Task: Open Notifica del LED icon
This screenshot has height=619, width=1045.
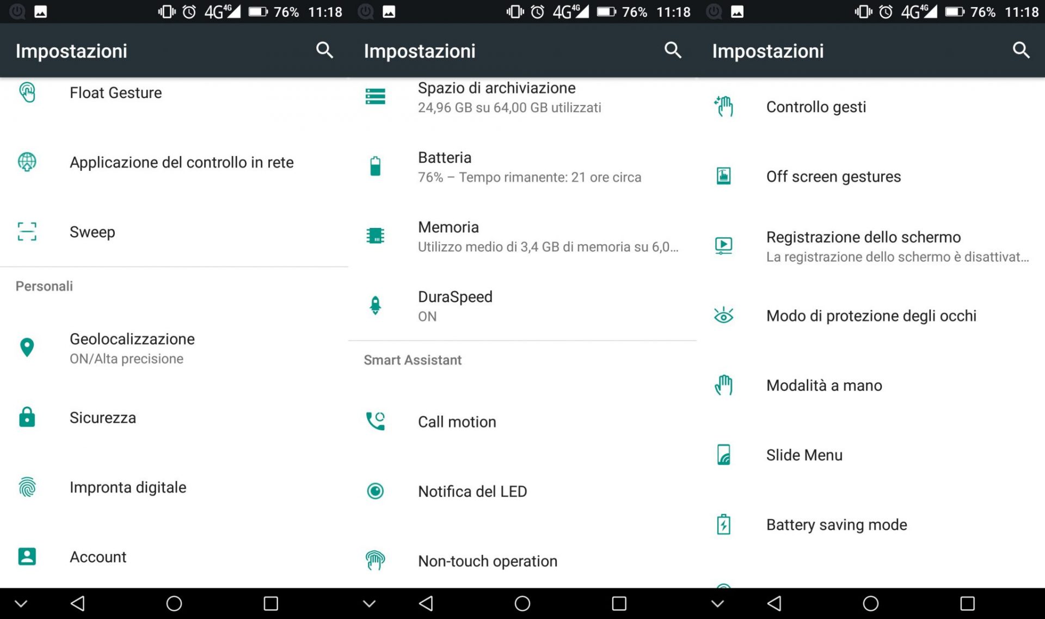Action: (374, 491)
